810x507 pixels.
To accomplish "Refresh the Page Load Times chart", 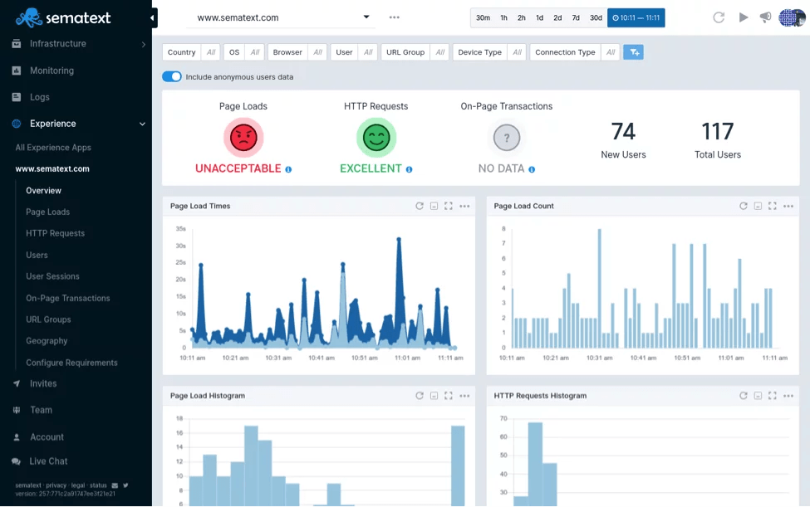I will [x=420, y=207].
